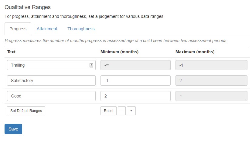Image resolution: width=252 pixels, height=142 pixels.
Task: Click the Trailing text input
Action: pos(49,65)
